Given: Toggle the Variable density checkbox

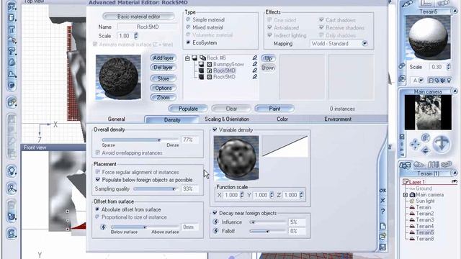Looking at the screenshot, I should tap(215, 129).
